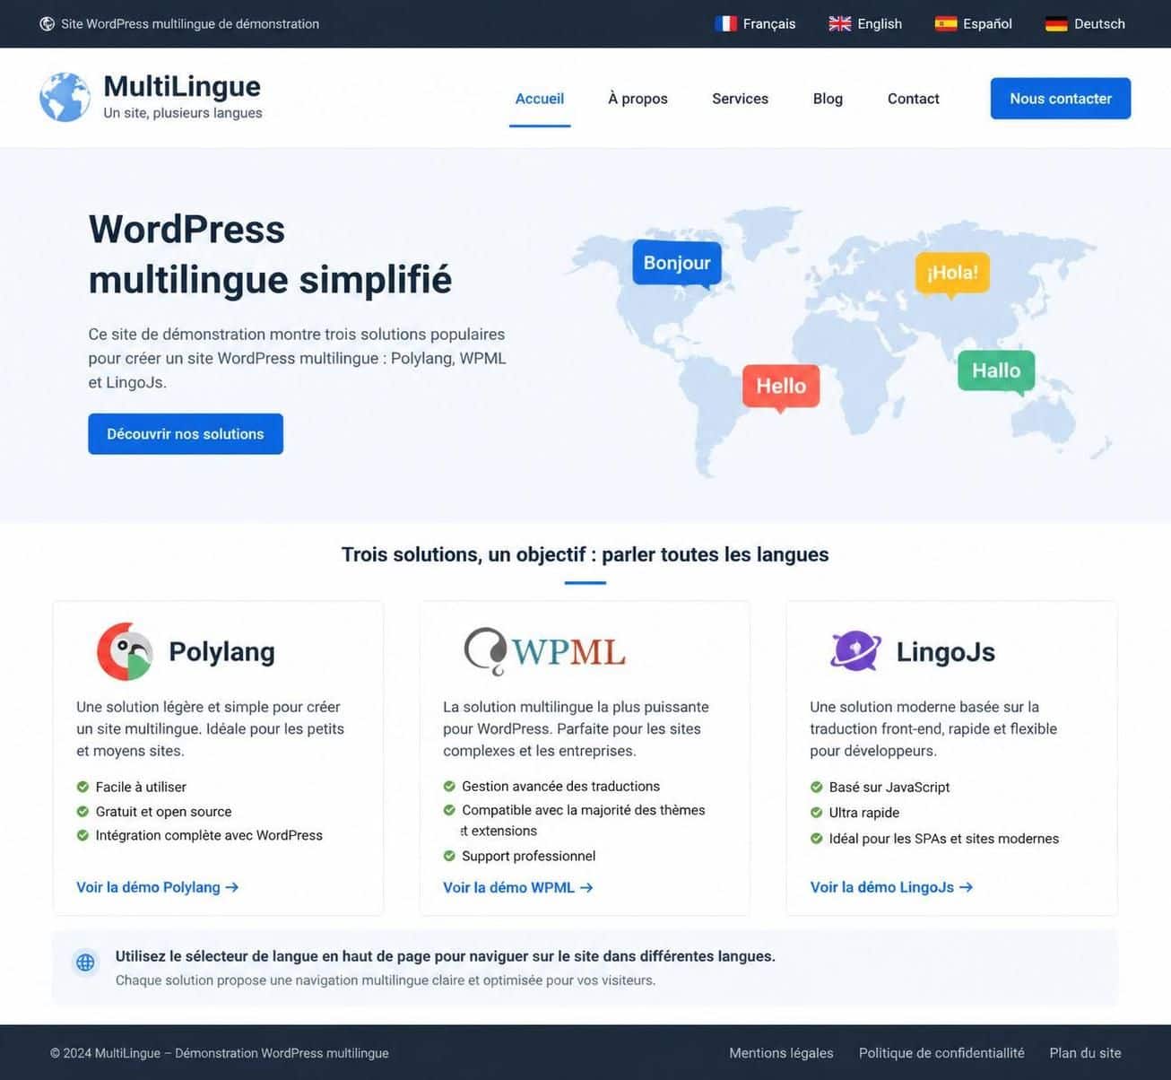Click the Bonjour speech bubble
This screenshot has width=1171, height=1080.
(x=677, y=264)
